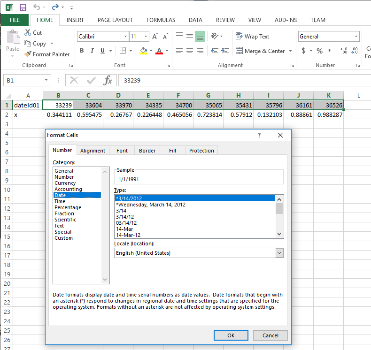
Task: Switch to the INSERT ribbon tab
Action: (75, 20)
